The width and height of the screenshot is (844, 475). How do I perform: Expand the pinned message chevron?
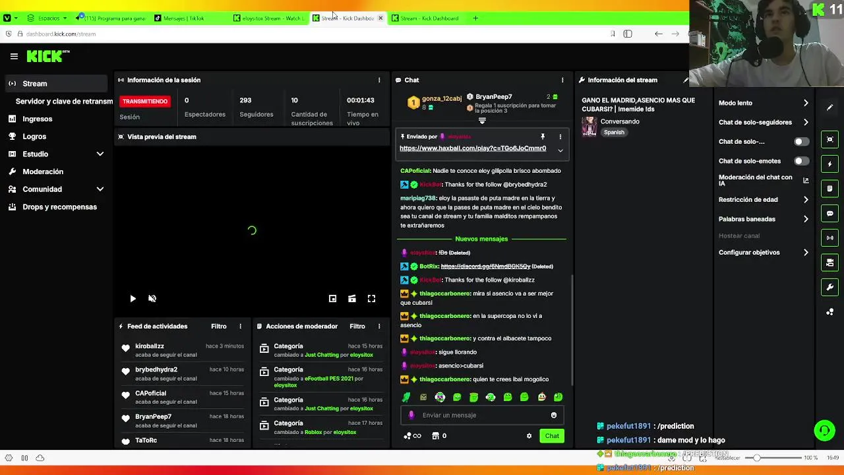click(x=560, y=150)
